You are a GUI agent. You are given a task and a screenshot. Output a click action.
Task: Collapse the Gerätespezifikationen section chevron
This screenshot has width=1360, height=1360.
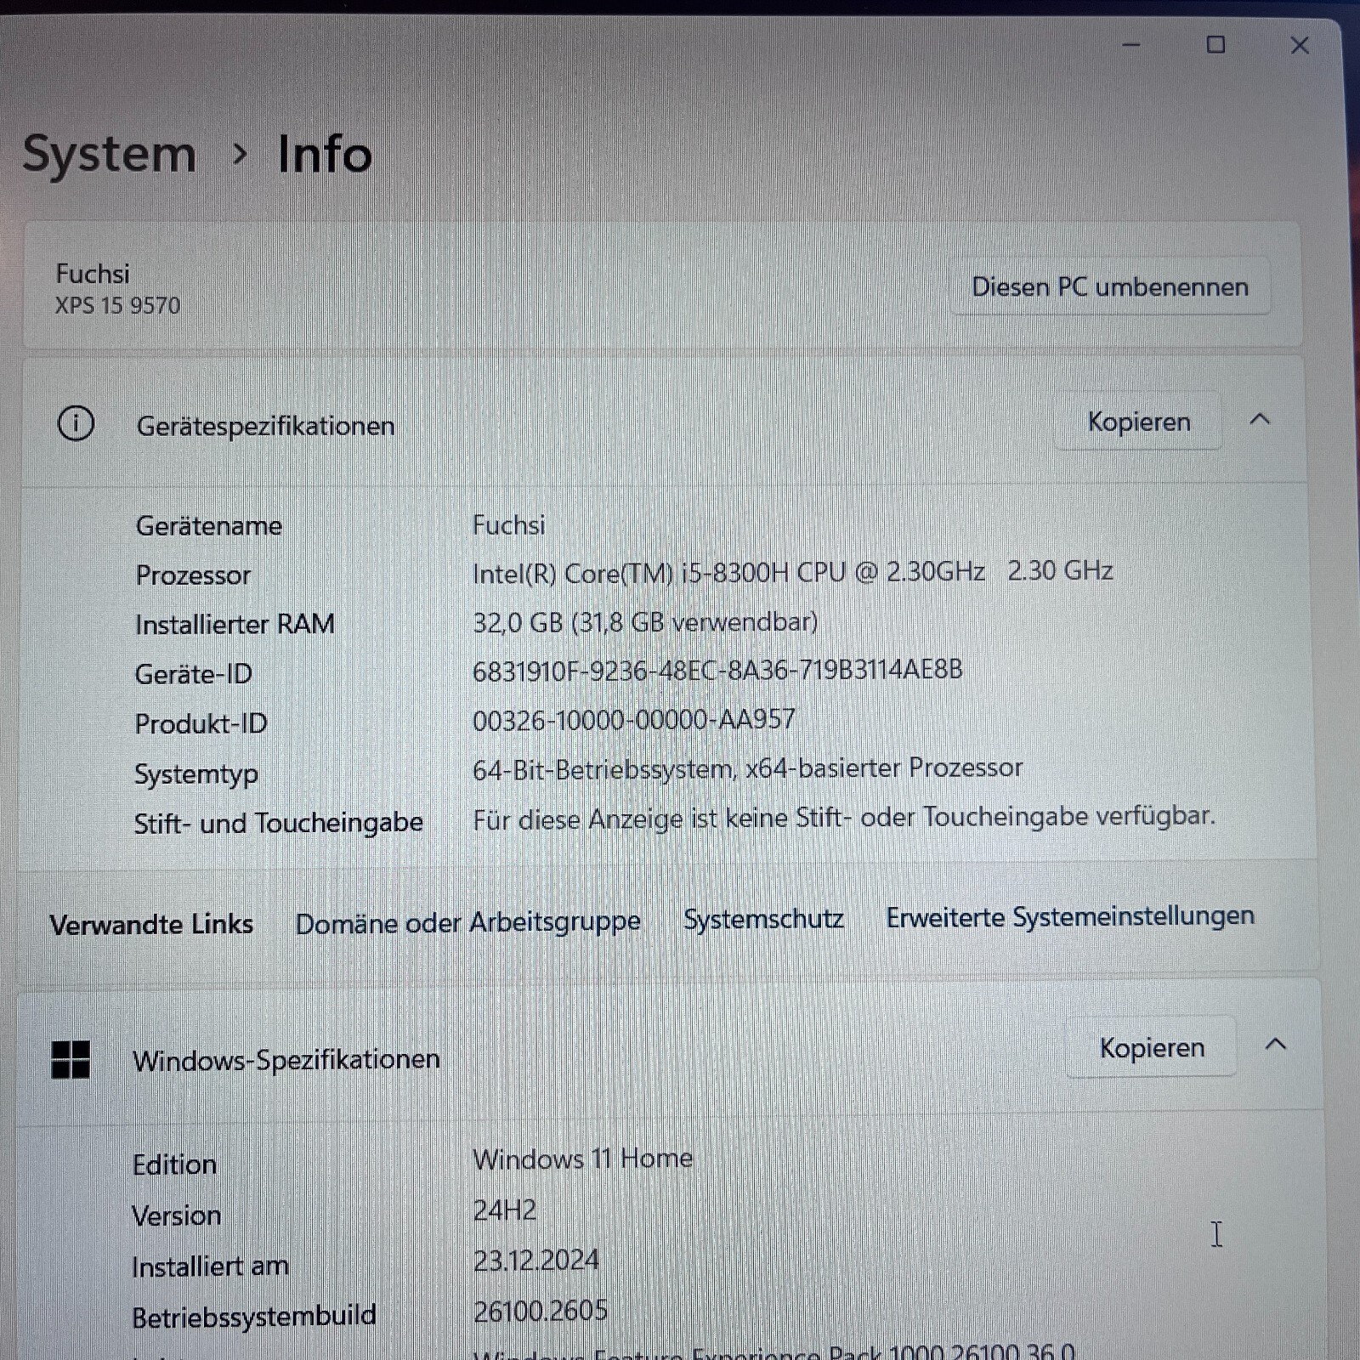tap(1260, 419)
